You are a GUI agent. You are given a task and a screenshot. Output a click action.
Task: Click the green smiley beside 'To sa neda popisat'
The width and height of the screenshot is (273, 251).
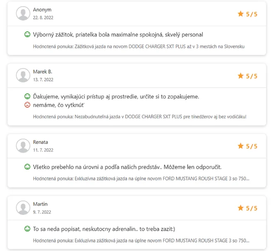(x=27, y=229)
